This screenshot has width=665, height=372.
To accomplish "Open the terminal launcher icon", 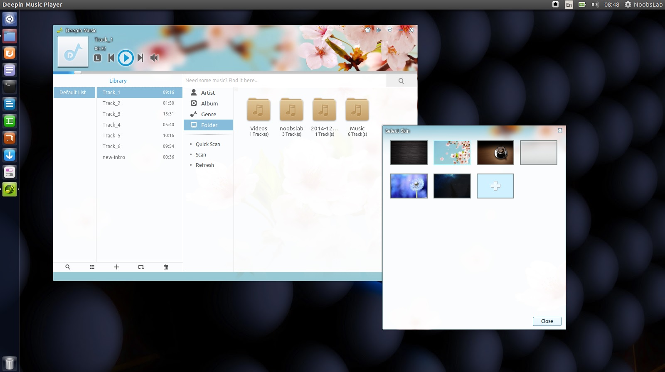I will pyautogui.click(x=10, y=87).
